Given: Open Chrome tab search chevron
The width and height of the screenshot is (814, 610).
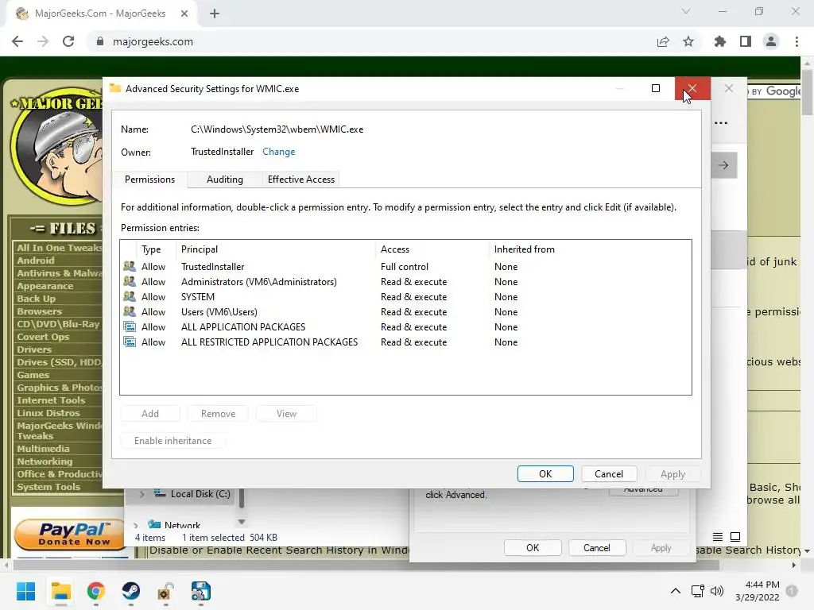Looking at the screenshot, I should coord(686,11).
